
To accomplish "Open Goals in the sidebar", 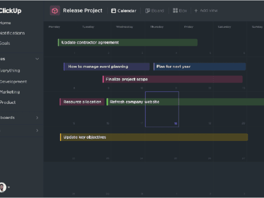I will (x=5, y=43).
